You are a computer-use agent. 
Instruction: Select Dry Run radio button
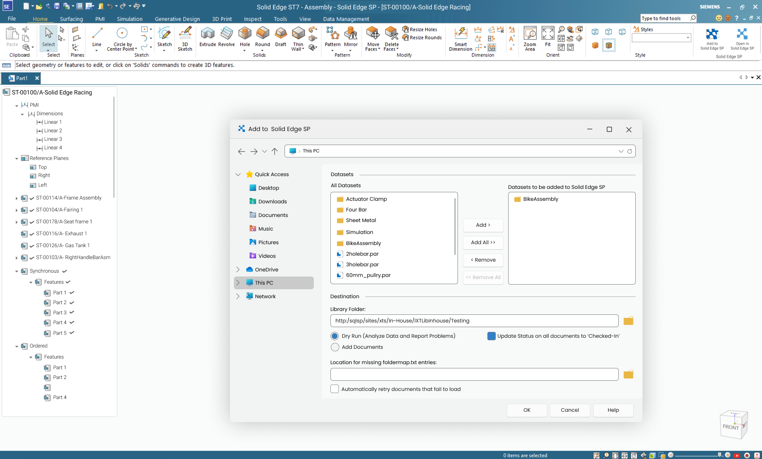pos(335,336)
